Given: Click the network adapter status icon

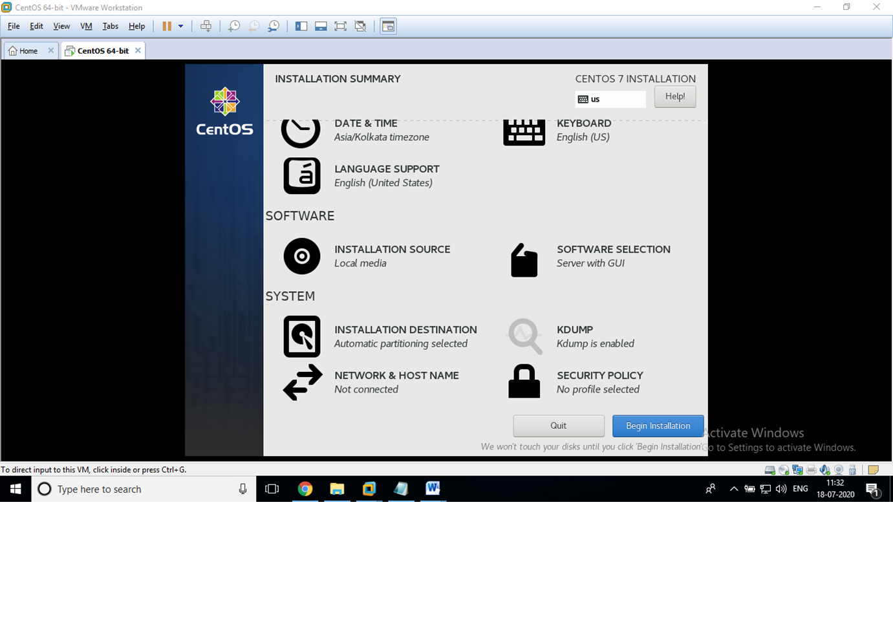Looking at the screenshot, I should click(x=797, y=470).
